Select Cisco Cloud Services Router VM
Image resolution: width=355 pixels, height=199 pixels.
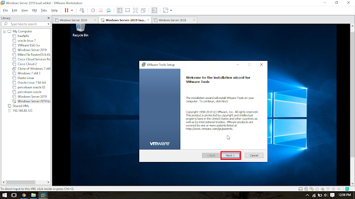pos(34,59)
